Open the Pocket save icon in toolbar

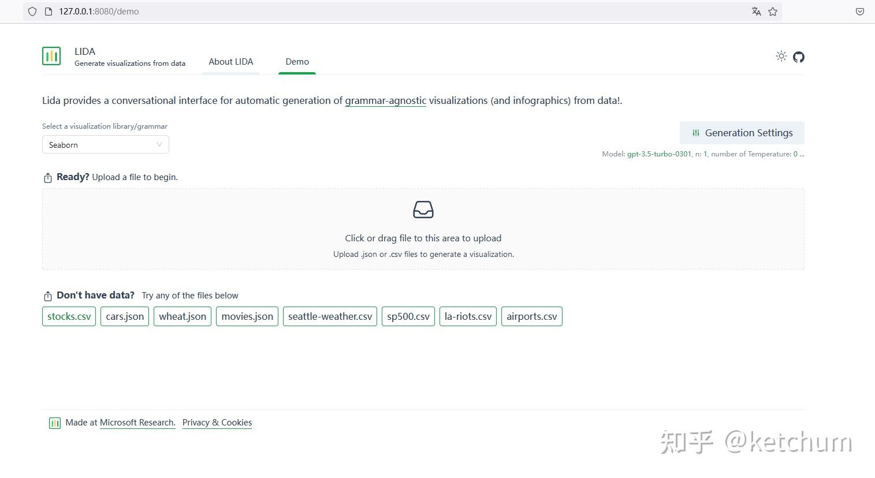point(860,12)
